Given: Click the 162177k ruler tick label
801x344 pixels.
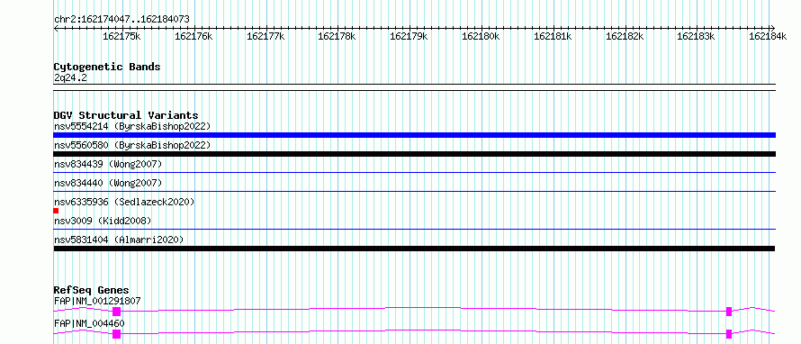Looking at the screenshot, I should click(x=265, y=36).
